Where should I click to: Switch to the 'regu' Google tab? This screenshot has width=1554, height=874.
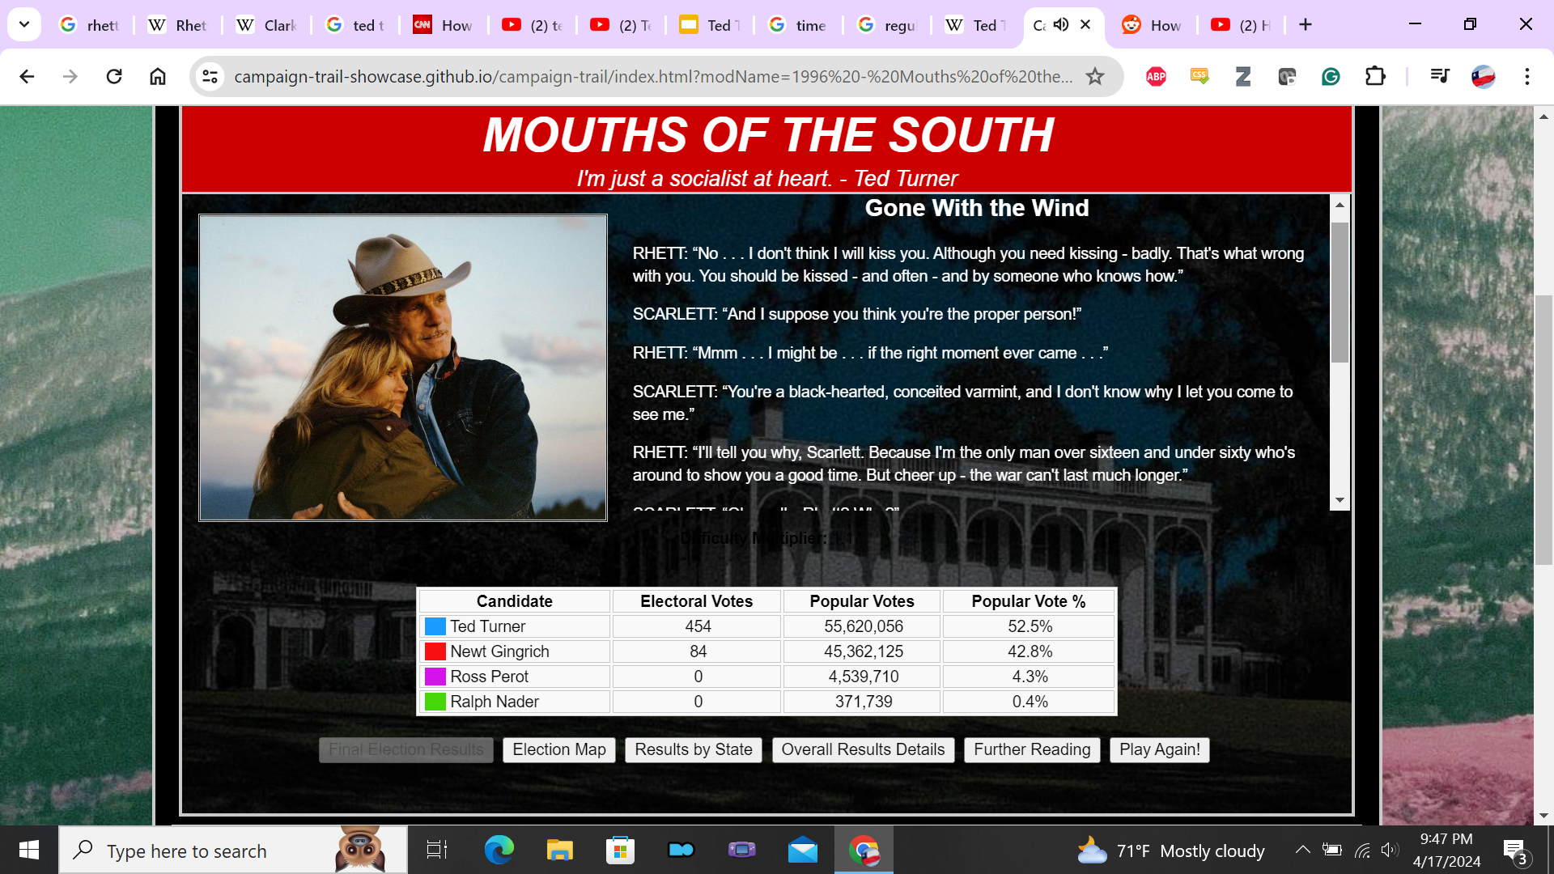pos(886,25)
